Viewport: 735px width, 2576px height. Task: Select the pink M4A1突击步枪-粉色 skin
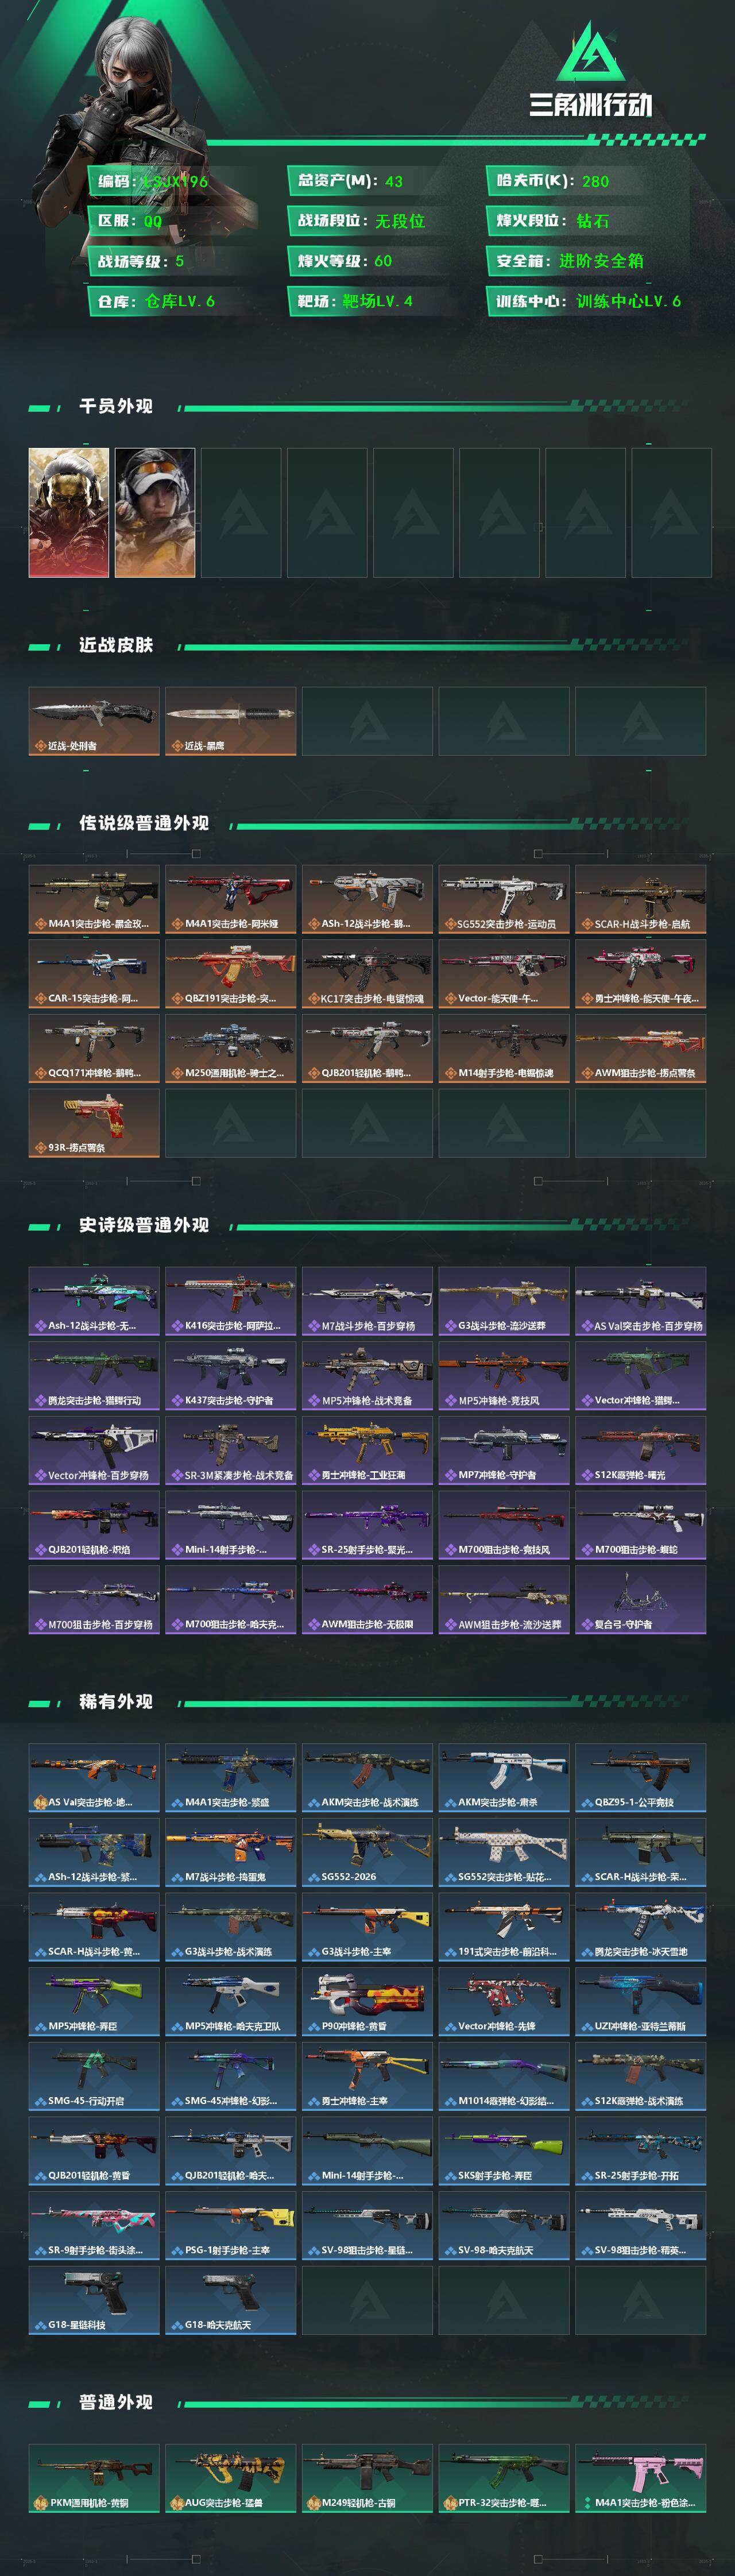[x=640, y=2478]
